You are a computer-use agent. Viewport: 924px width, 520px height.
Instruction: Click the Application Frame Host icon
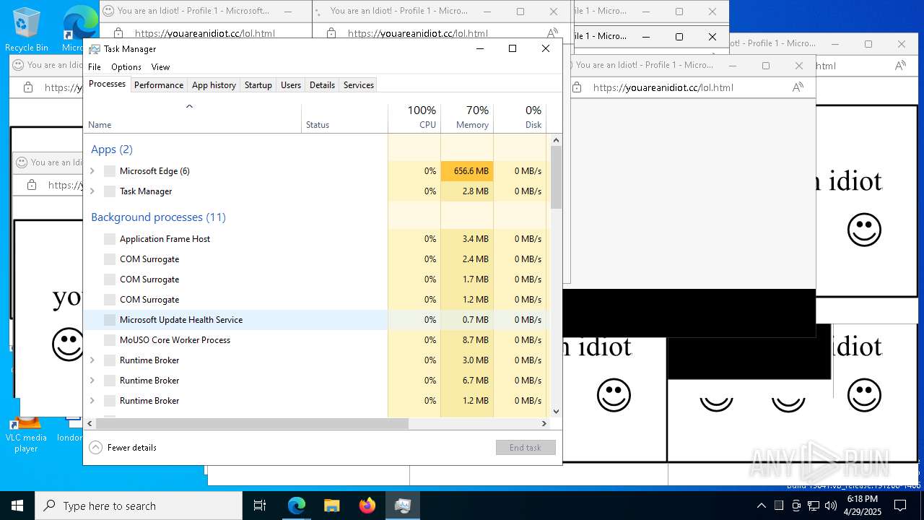[110, 239]
